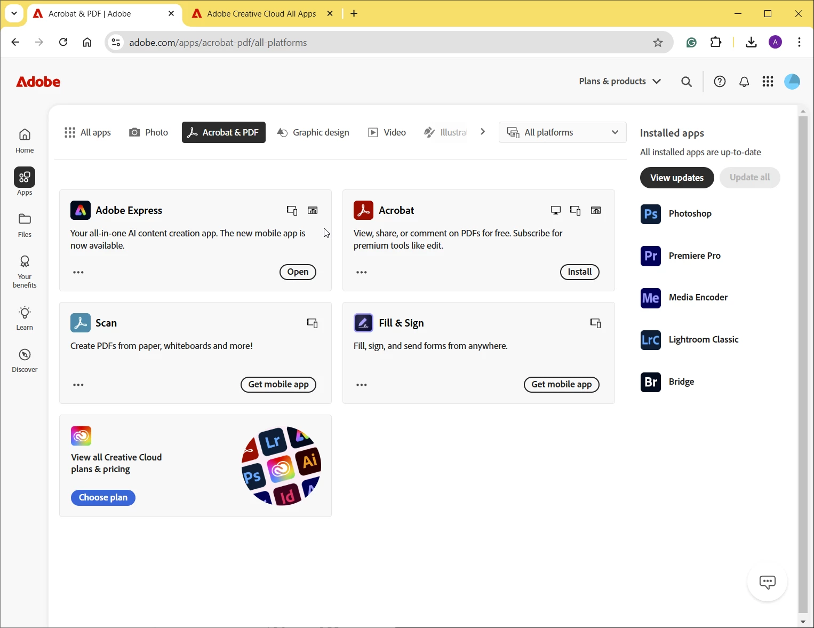Select the All apps tab
The width and height of the screenshot is (814, 628).
click(x=87, y=132)
